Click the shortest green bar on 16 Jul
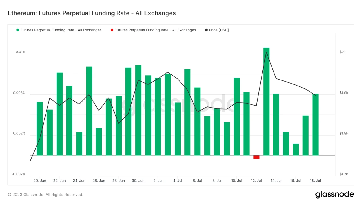Screen dimensions: 363x204 tap(296, 149)
